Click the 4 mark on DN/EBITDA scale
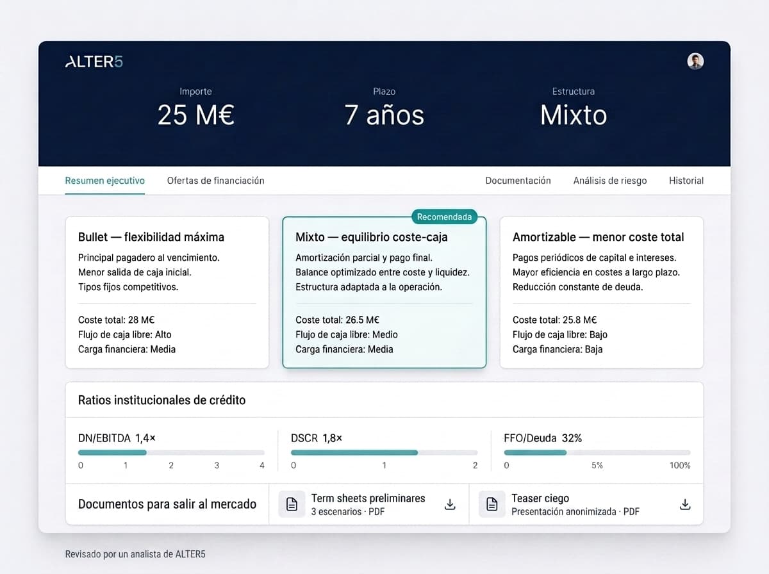The width and height of the screenshot is (769, 574). tap(262, 466)
